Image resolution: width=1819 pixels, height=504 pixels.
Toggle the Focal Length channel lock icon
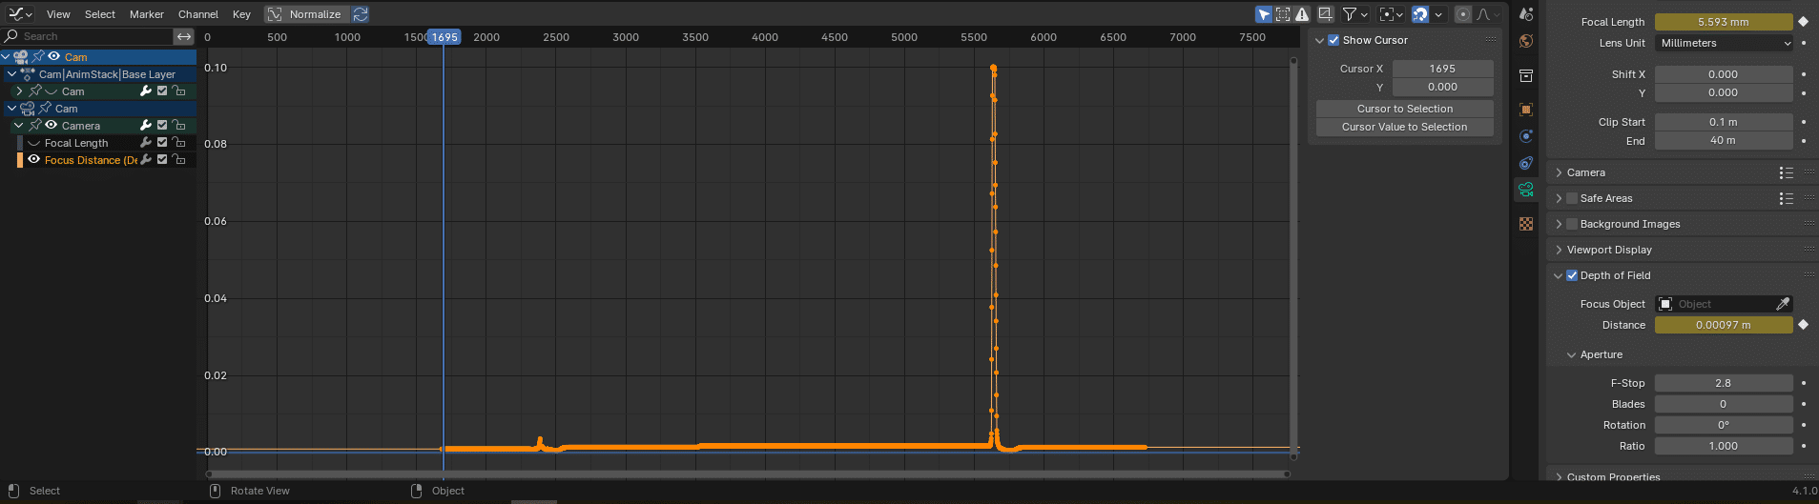tap(178, 143)
